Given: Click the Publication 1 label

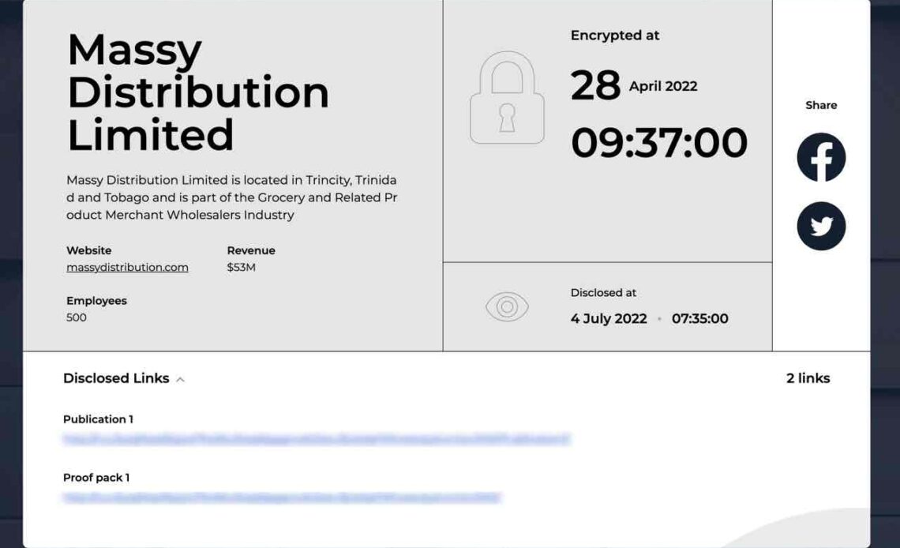Looking at the screenshot, I should coord(98,419).
